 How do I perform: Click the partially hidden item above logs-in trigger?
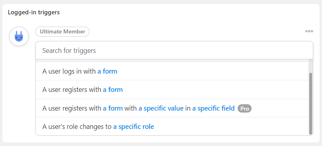coord(172,61)
